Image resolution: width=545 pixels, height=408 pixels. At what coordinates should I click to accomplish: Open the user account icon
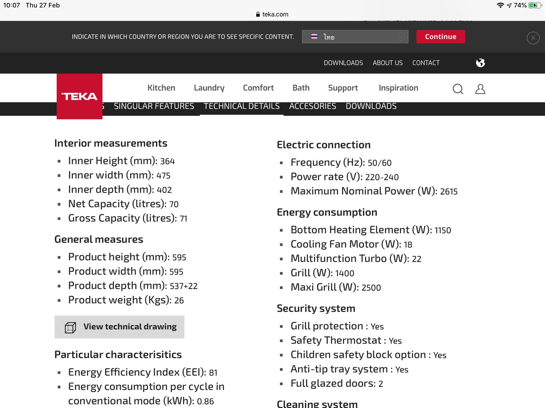tap(480, 89)
